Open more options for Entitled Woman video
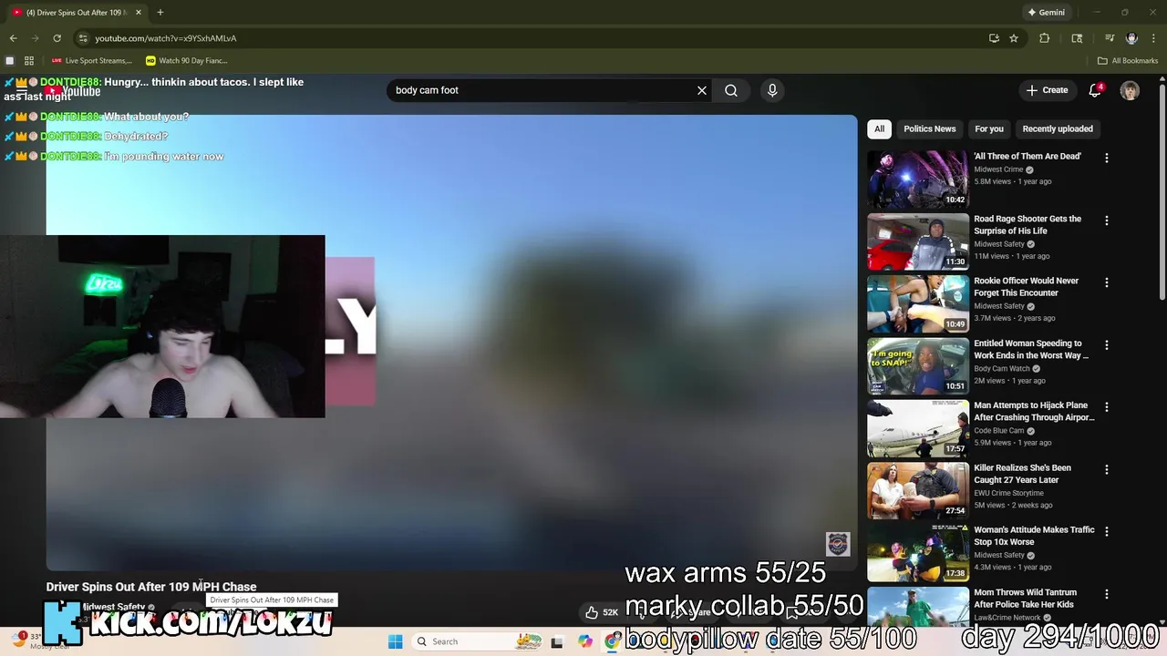Screen dimensions: 1167x656 tap(1107, 345)
